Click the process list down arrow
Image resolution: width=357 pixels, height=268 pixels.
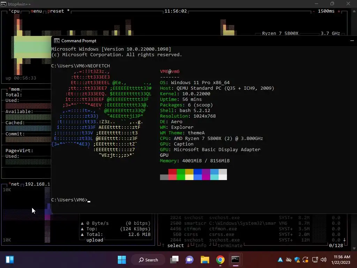[x=344, y=240]
